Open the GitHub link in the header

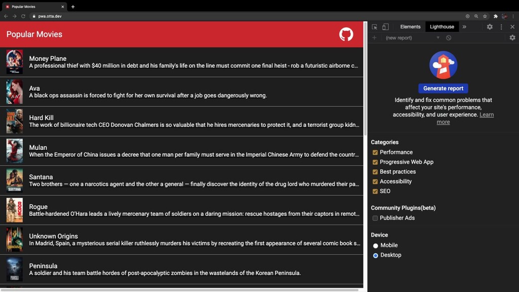346,34
